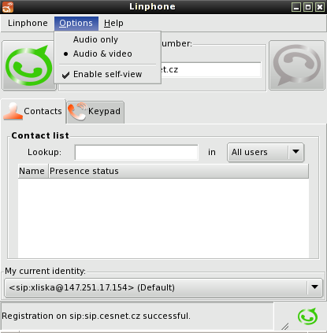This screenshot has width=327, height=333.
Task: Switch to the Keypad tab
Action: click(95, 112)
